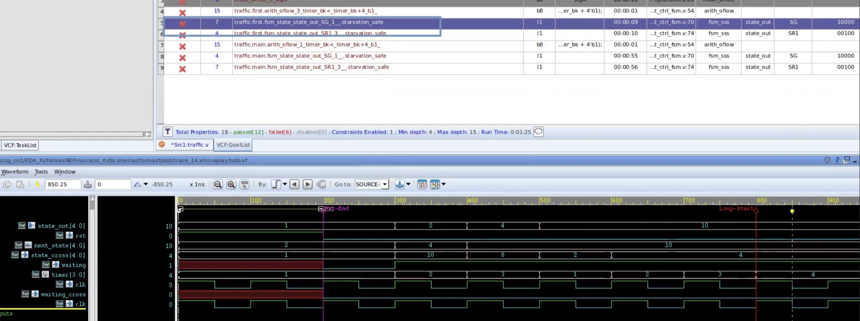The width and height of the screenshot is (860, 321).
Task: Click the Ver badge beside state_cross[4:0]
Action: [15, 255]
